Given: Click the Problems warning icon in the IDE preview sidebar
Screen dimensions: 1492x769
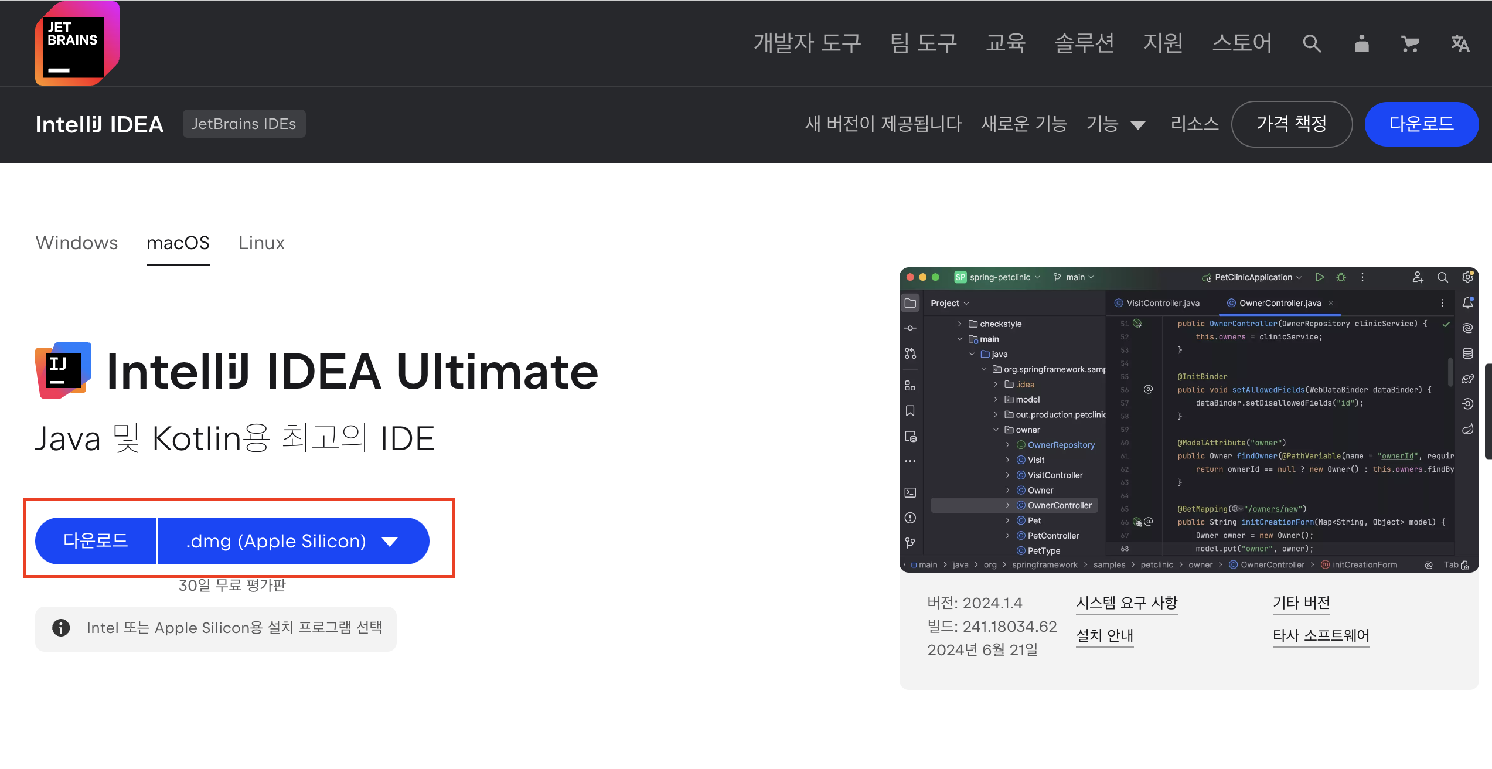Looking at the screenshot, I should tap(910, 518).
